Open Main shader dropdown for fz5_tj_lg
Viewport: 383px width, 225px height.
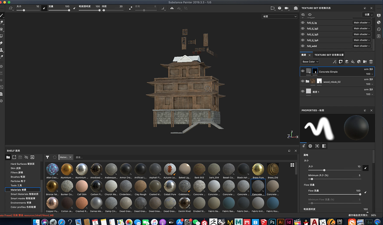[362, 23]
